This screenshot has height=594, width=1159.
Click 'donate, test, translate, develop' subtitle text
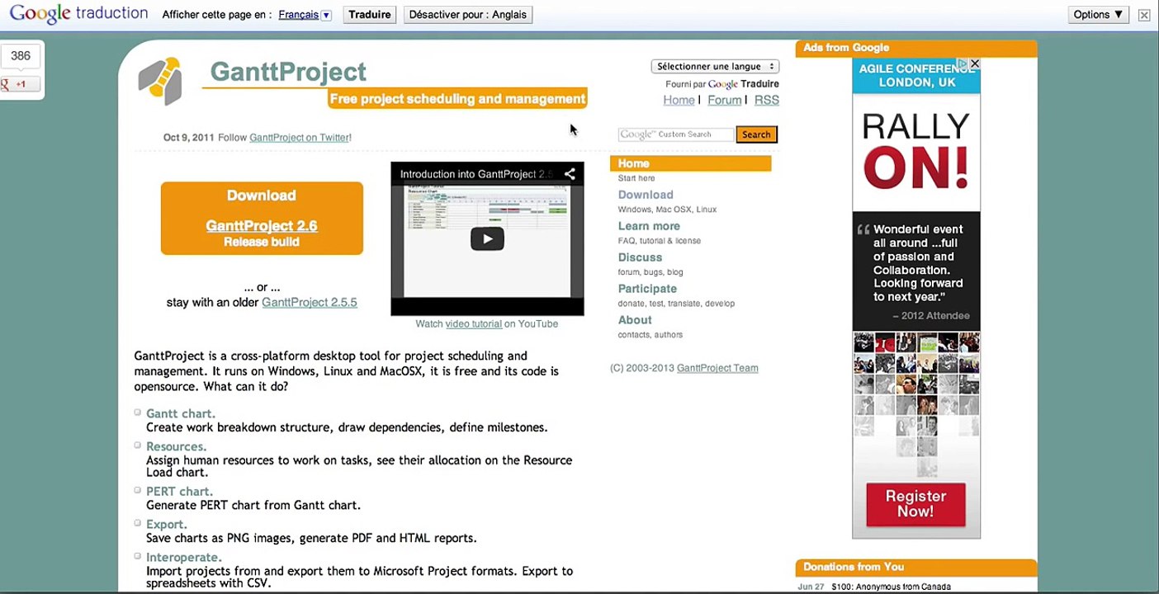point(676,304)
